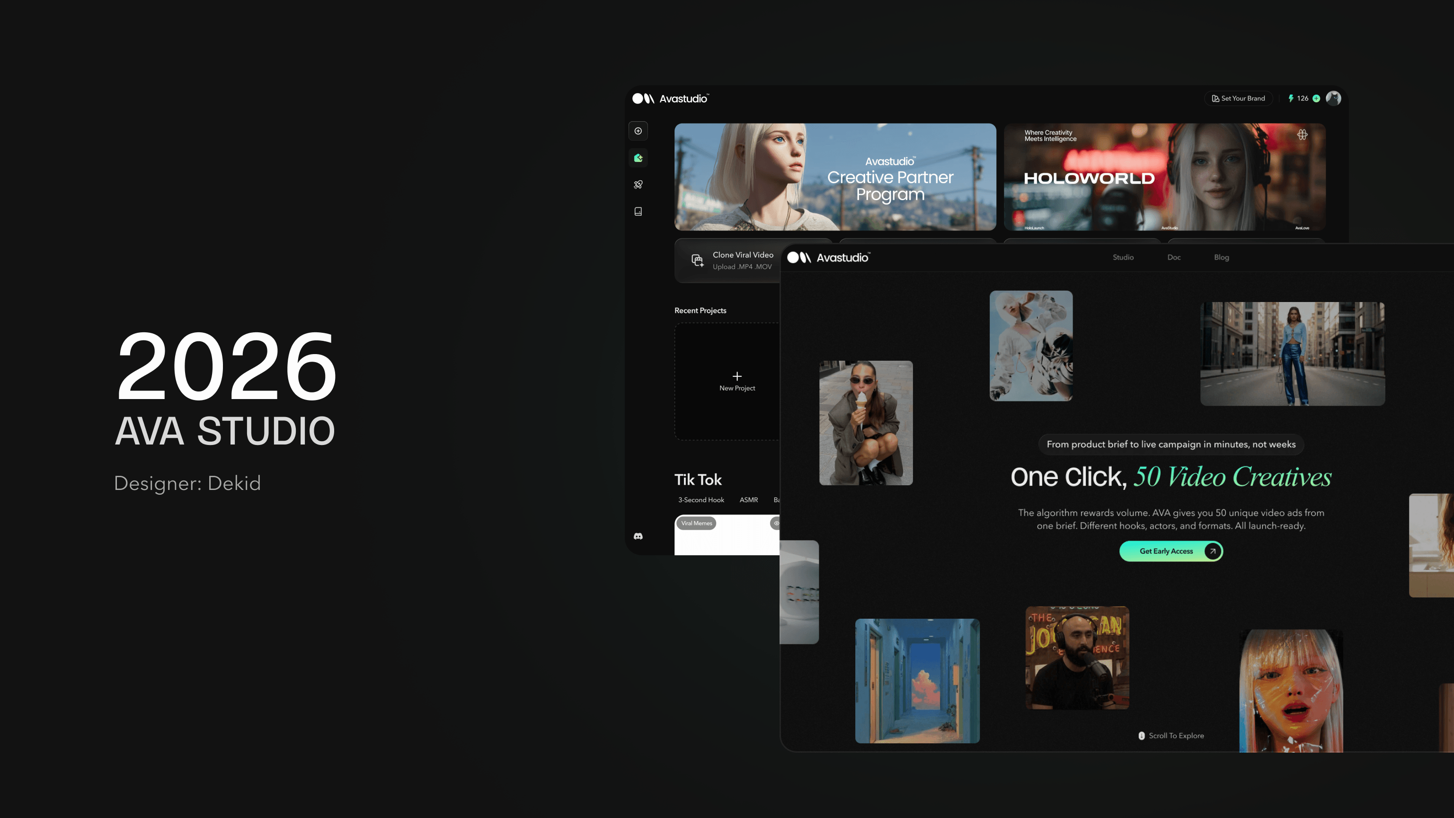
Task: Select the 3-Second Hook tab
Action: [x=701, y=500]
